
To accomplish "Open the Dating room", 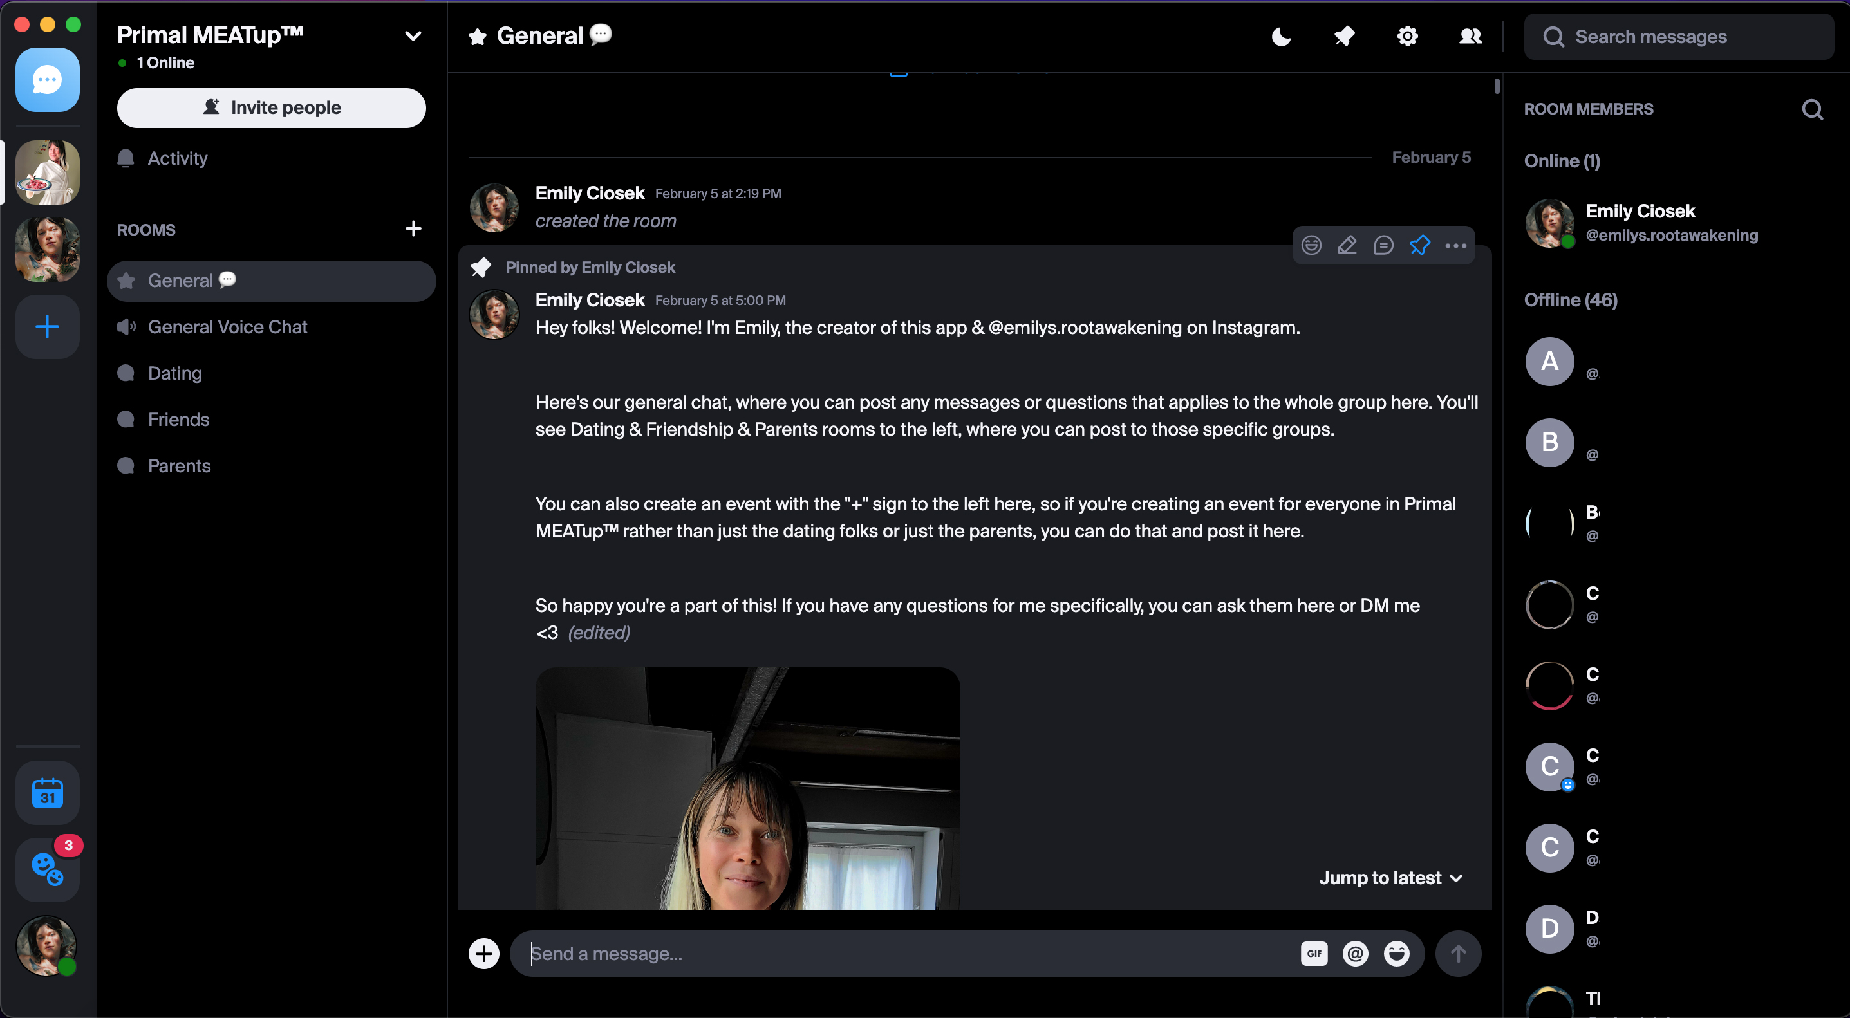I will (x=272, y=373).
